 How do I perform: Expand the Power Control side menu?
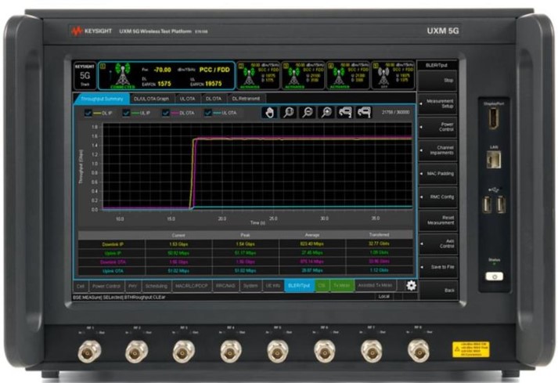pyautogui.click(x=439, y=125)
